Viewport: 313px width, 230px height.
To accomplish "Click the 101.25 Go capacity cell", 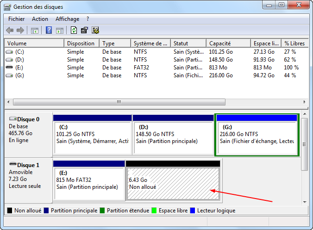I will (x=221, y=52).
